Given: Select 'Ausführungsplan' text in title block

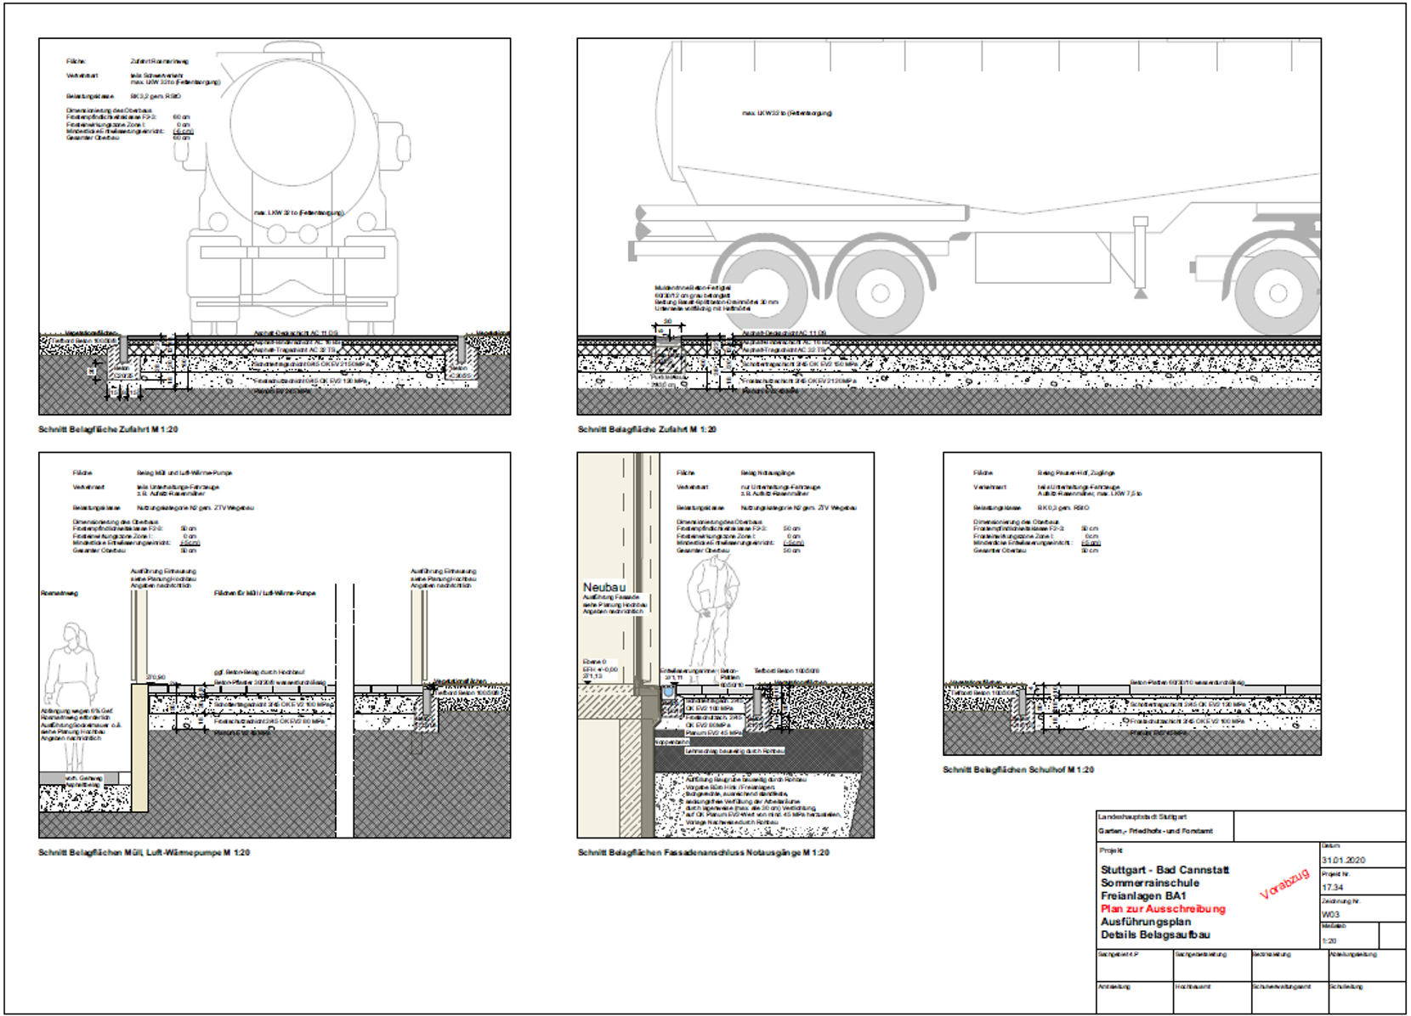Looking at the screenshot, I should pyautogui.click(x=1145, y=922).
